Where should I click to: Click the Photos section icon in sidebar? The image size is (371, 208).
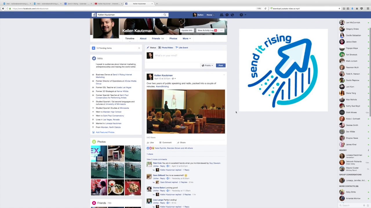[x=94, y=142]
